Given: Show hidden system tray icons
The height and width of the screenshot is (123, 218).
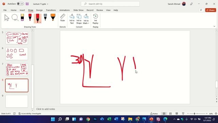Looking at the screenshot, I should click(x=174, y=119).
